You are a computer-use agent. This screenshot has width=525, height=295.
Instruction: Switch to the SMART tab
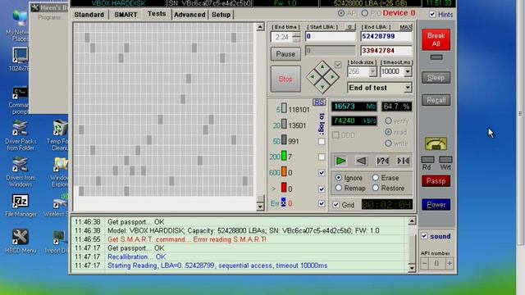126,15
